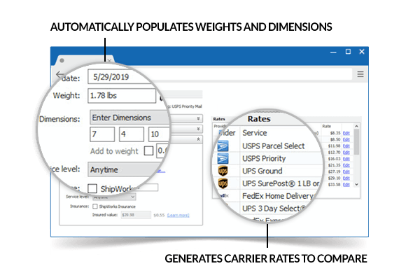Click Edit link for the $29.10 rate
420x280 pixels.
(x=346, y=178)
